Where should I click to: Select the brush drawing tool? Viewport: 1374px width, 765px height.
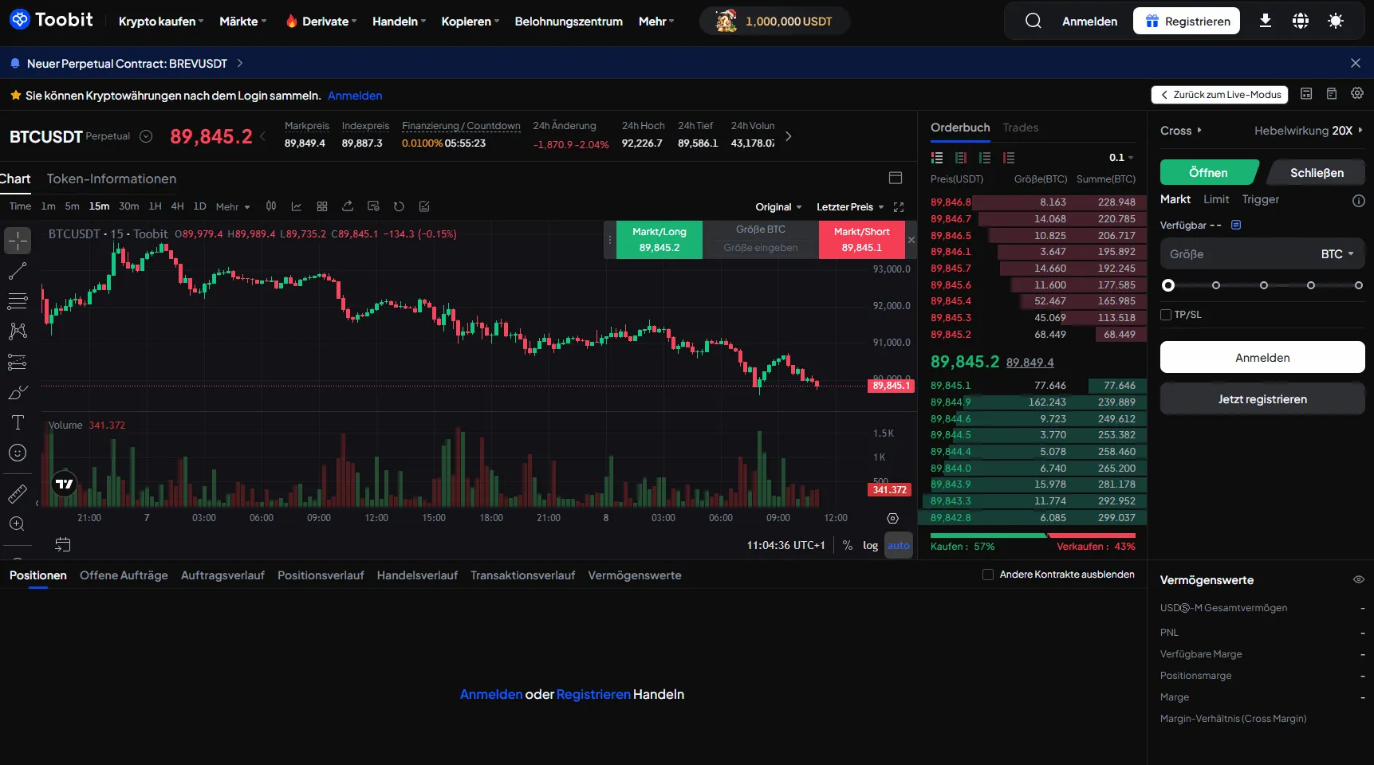18,392
